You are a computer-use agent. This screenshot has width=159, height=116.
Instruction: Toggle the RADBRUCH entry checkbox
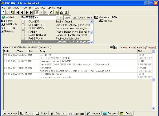pos(23,39)
